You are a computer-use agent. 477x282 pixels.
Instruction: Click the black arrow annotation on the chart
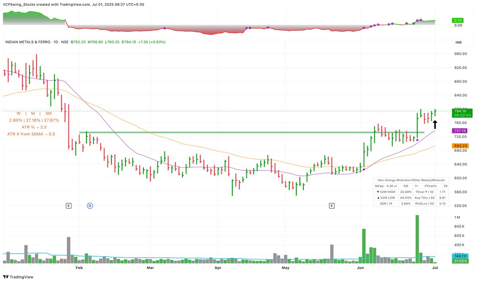435,124
